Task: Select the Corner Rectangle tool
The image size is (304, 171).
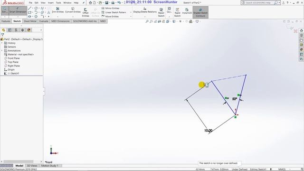Action: 29,12
